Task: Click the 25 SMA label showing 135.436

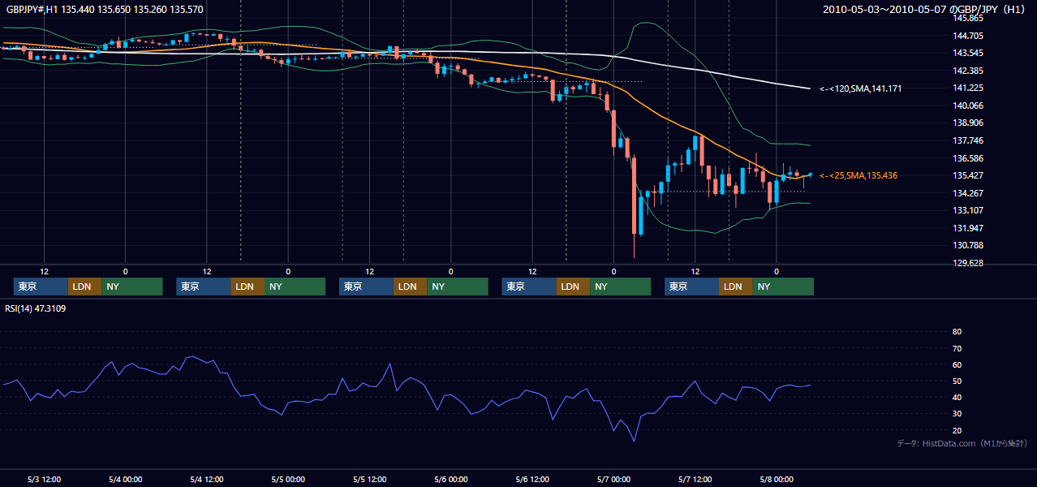Action: [x=858, y=175]
